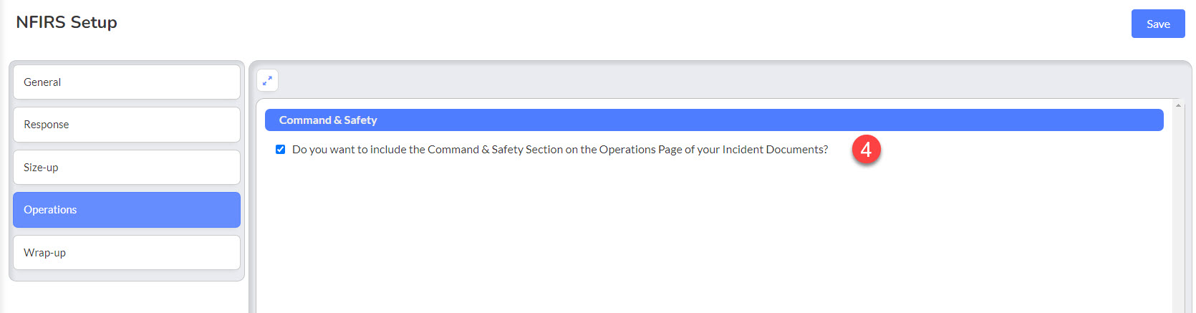Viewport: 1196px width, 313px height.
Task: Click the Command & Safety section header
Action: click(714, 120)
